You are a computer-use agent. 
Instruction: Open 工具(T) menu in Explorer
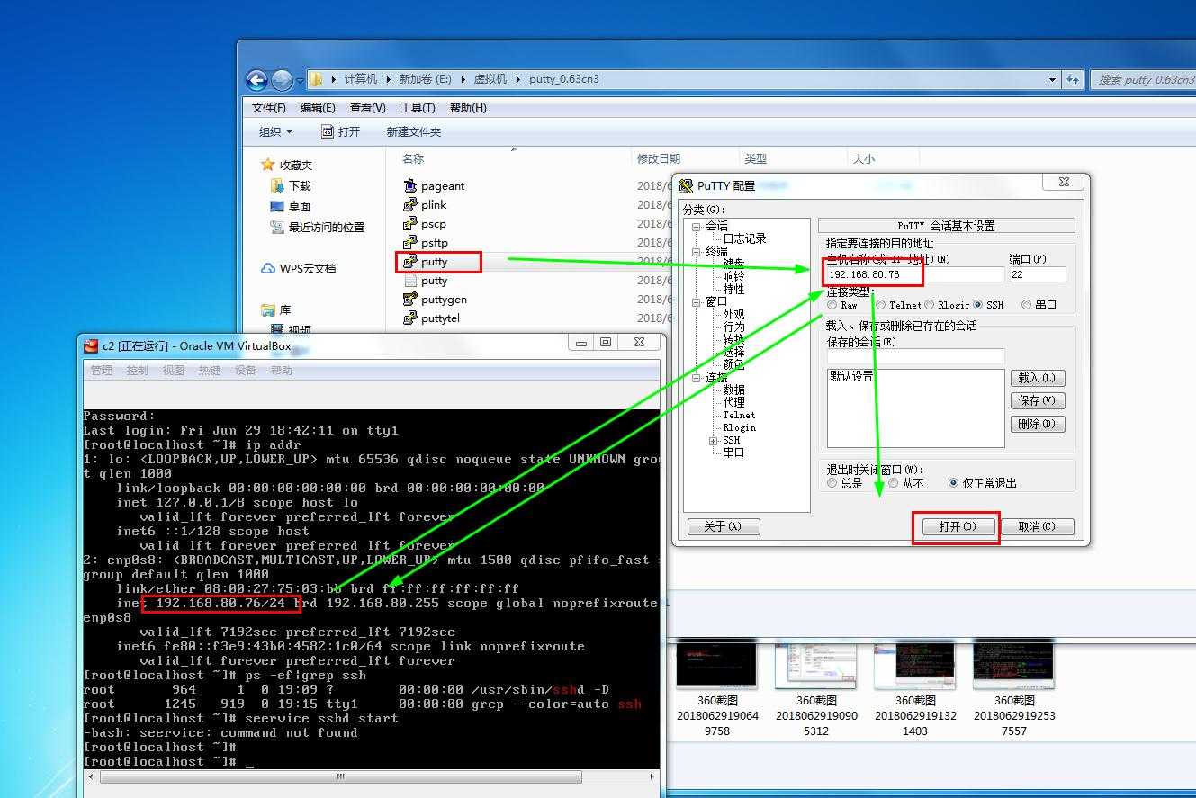pos(418,108)
